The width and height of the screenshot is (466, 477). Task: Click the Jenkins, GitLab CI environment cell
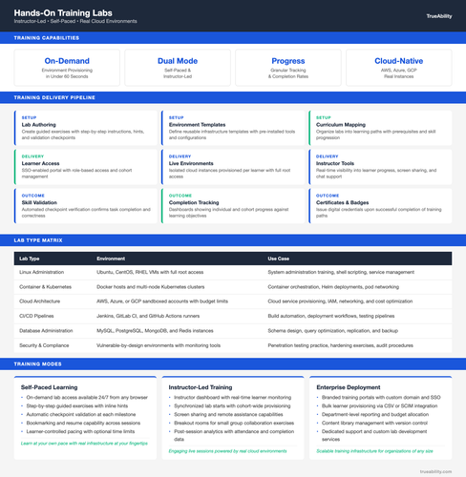(x=148, y=316)
